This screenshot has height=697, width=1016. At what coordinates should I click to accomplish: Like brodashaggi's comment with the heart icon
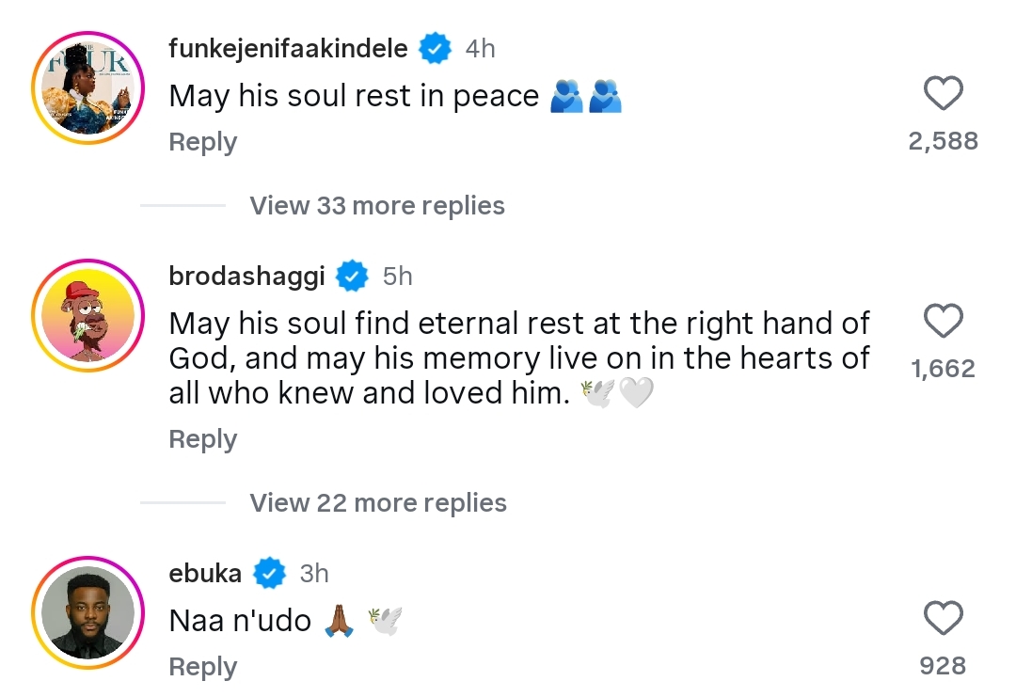943,321
